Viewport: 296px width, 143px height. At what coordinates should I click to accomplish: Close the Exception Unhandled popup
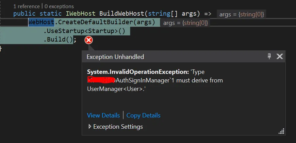(x=280, y=57)
